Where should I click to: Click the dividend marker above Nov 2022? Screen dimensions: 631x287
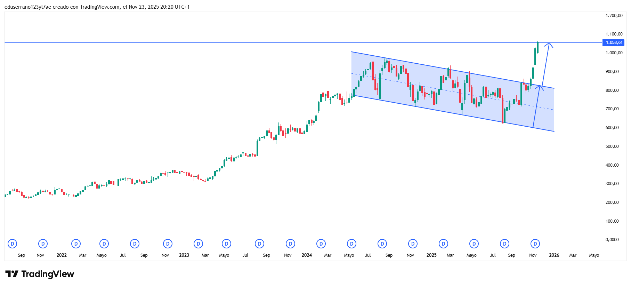(168, 244)
